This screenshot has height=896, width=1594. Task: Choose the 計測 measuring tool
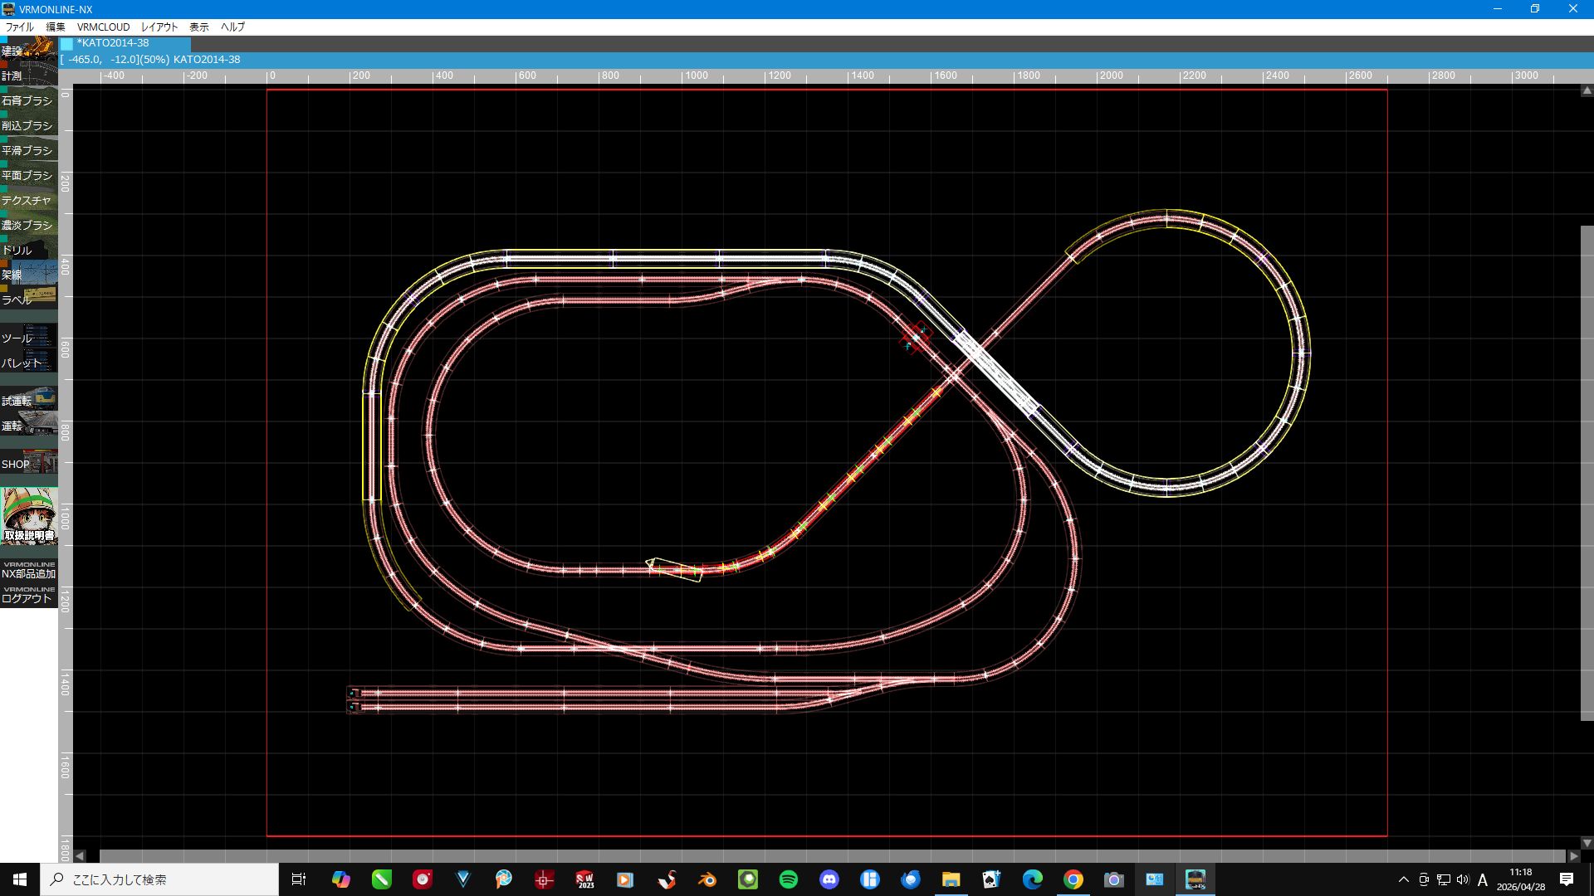[29, 74]
